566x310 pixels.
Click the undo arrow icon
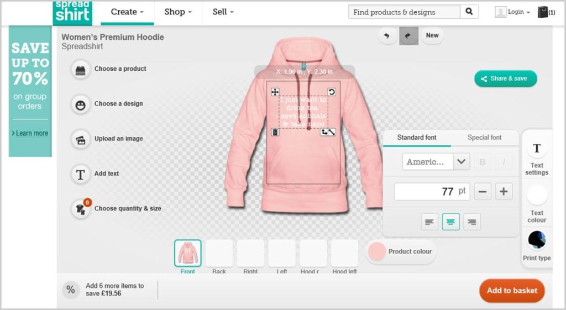click(x=387, y=36)
